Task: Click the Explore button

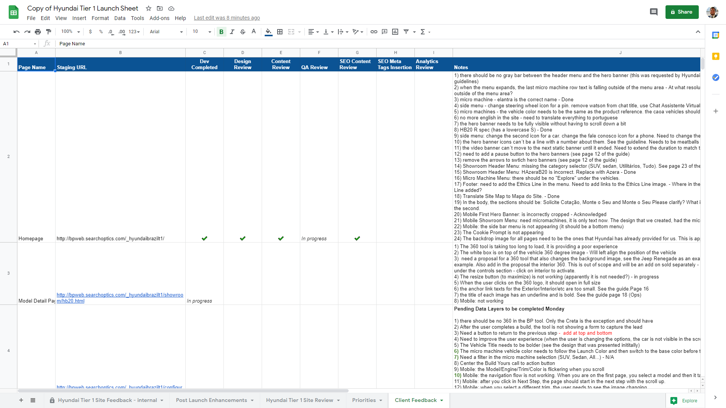Action: (x=684, y=400)
